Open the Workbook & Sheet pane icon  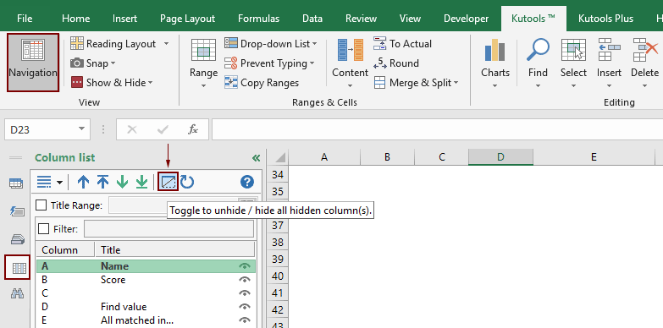click(17, 183)
